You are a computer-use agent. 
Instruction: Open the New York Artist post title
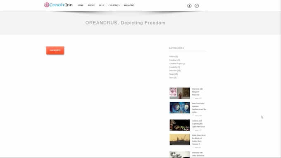pyautogui.click(x=199, y=108)
